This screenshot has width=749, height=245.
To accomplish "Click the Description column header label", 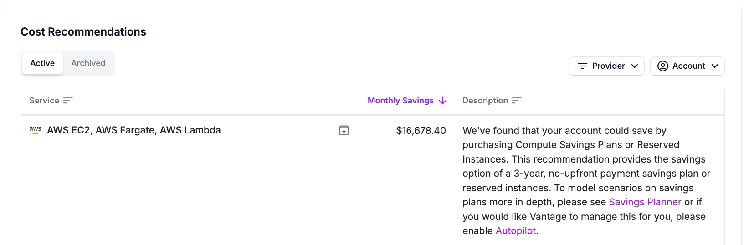I will point(485,101).
